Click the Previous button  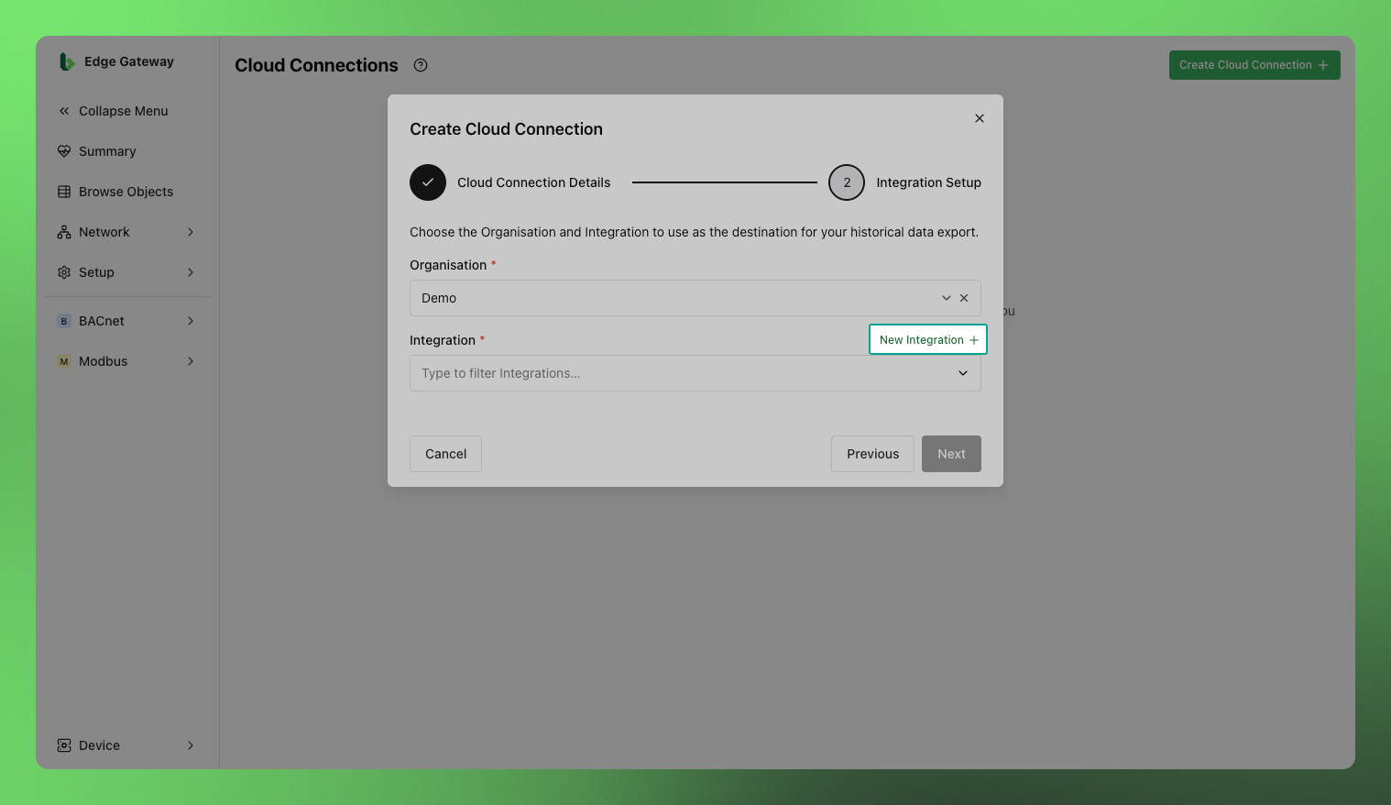pos(872,454)
